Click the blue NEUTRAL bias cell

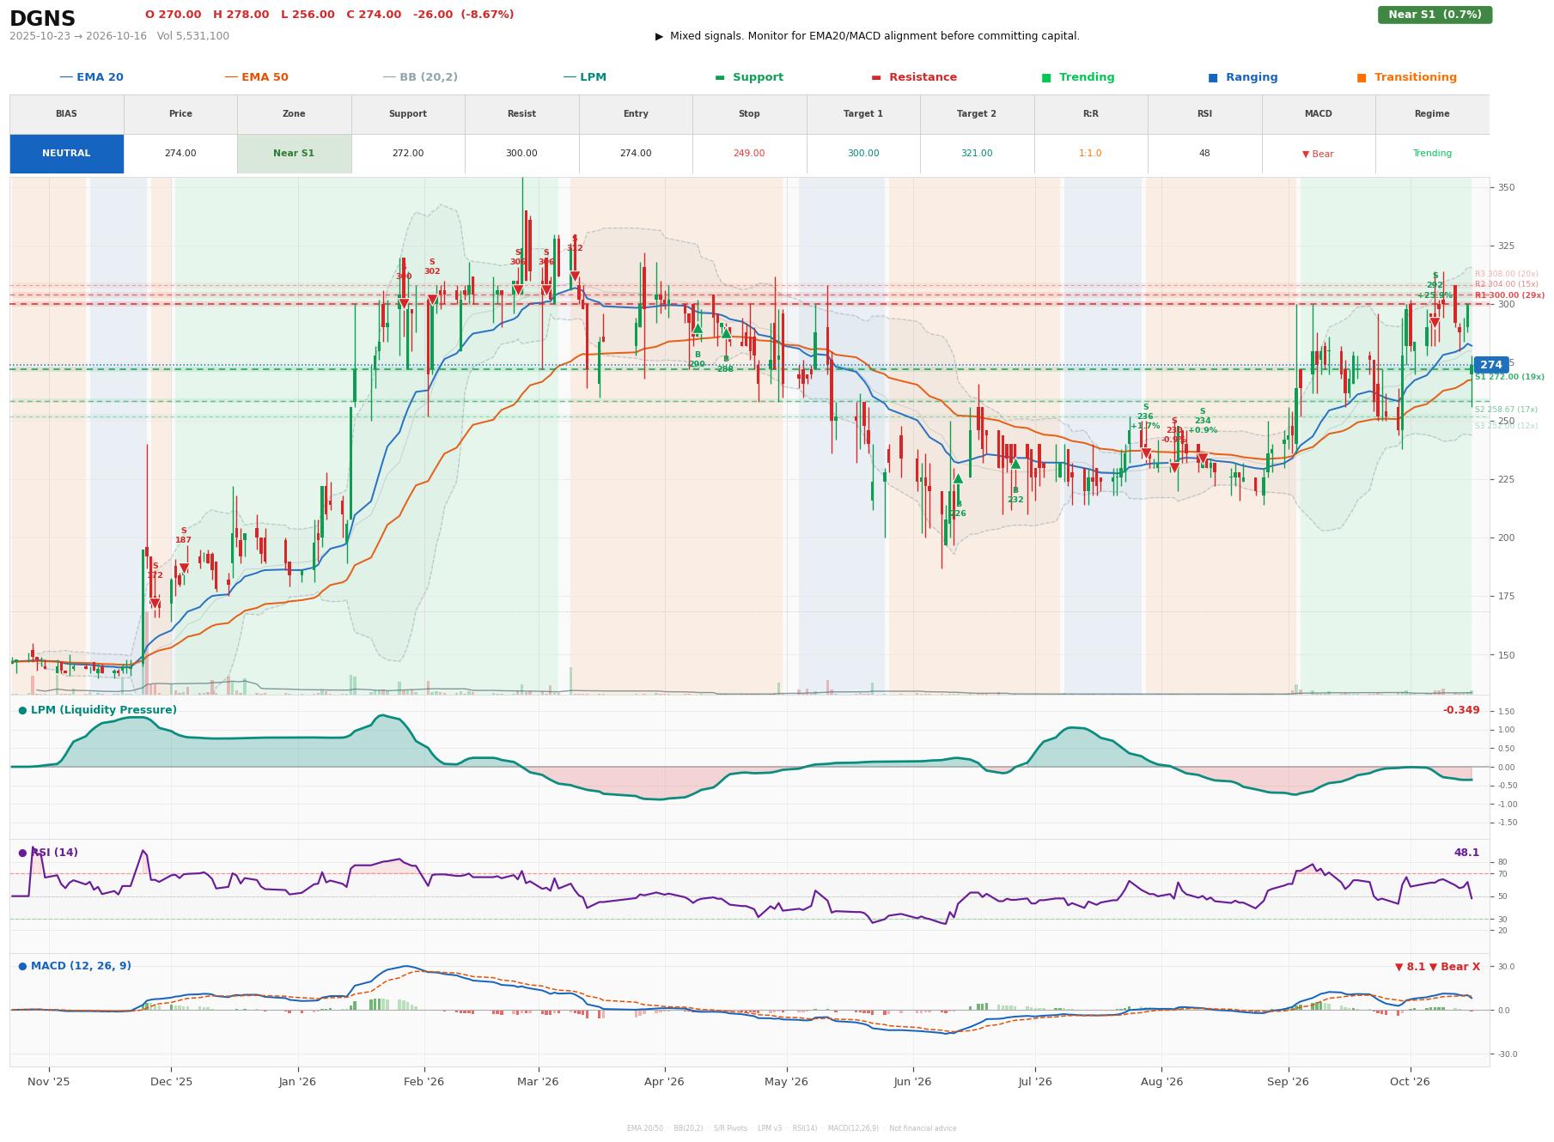tap(66, 154)
